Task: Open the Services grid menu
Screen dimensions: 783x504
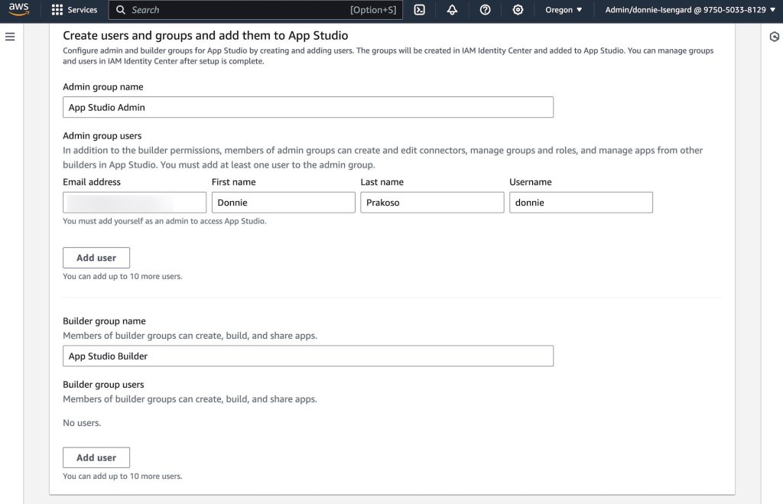Action: tap(57, 10)
